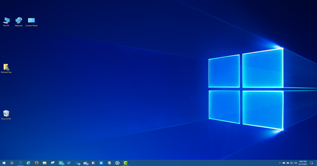Open Control Panel from the desktop
This screenshot has height=166, width=317.
[31, 20]
